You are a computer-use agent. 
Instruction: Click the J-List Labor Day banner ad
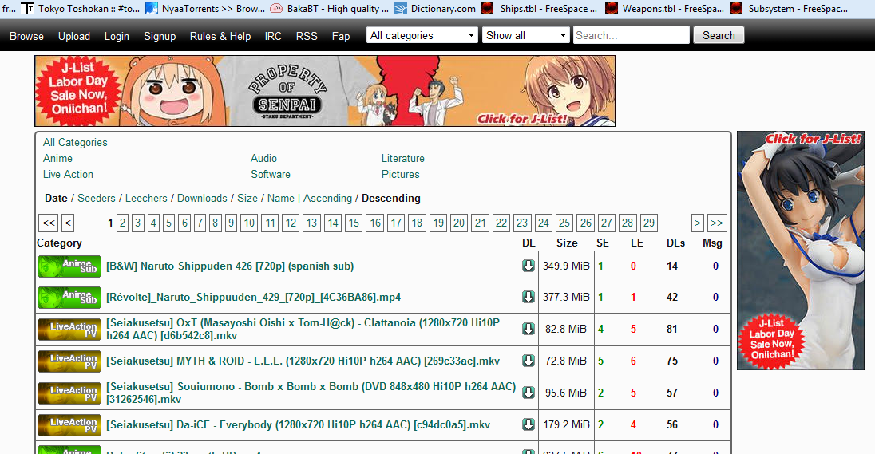[325, 91]
